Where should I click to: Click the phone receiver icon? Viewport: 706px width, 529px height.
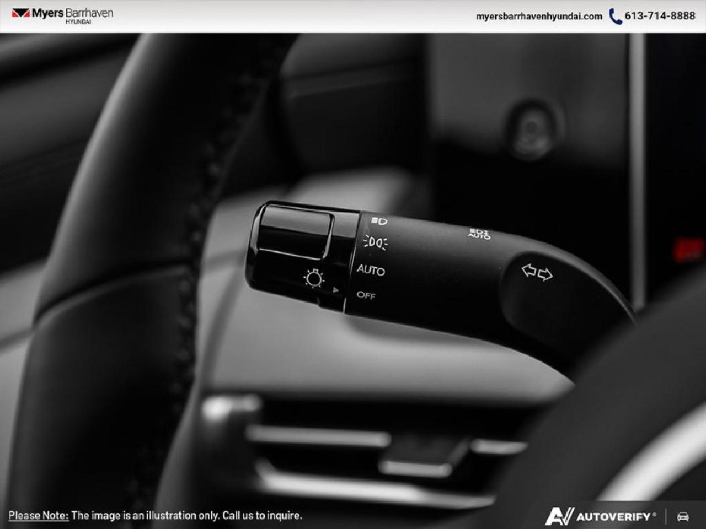pyautogui.click(x=614, y=17)
